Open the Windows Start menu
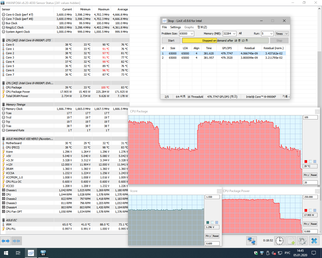The width and height of the screenshot is (322, 258). pos(6,253)
